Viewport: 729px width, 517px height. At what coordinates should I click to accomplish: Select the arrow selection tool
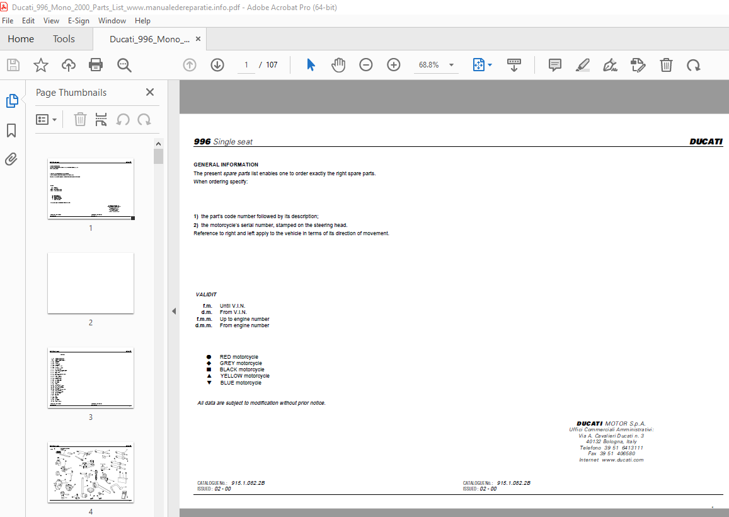click(x=311, y=65)
